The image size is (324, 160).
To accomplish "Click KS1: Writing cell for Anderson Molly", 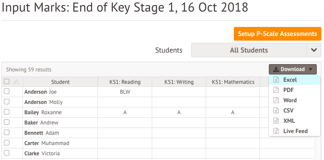I will tap(179, 102).
